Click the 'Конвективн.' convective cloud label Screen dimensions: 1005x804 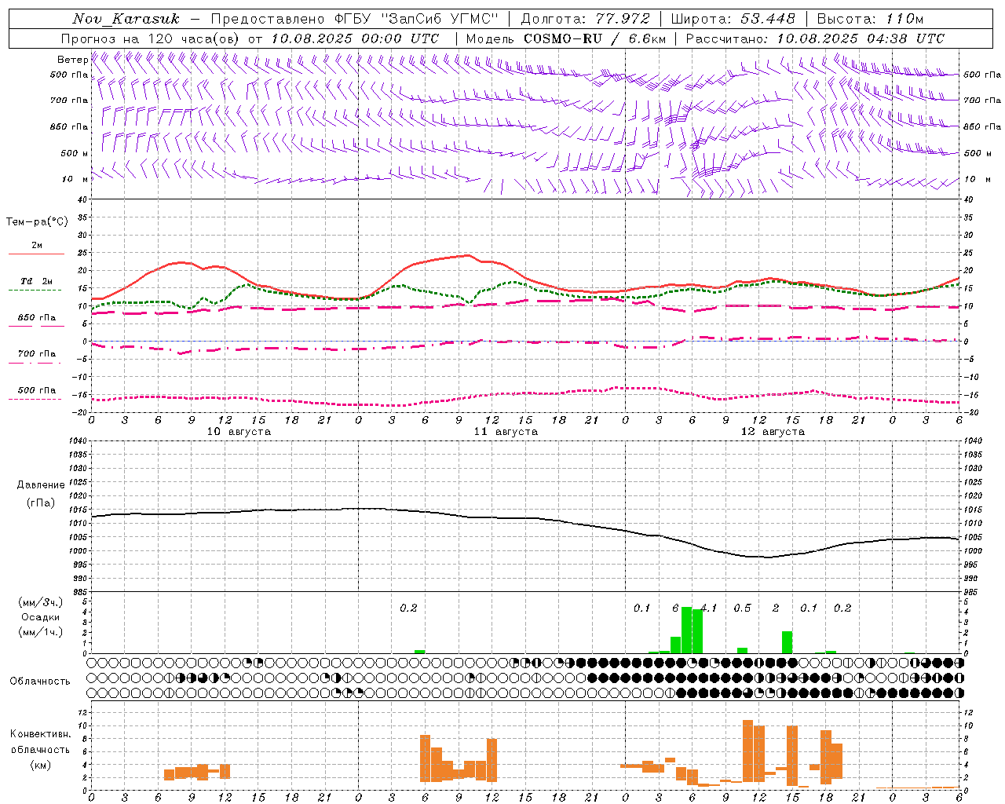pos(41,734)
